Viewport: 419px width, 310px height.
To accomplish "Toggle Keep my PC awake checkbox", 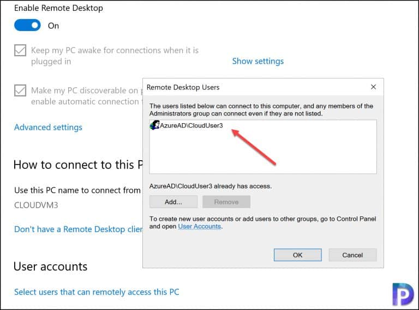I will pyautogui.click(x=20, y=50).
